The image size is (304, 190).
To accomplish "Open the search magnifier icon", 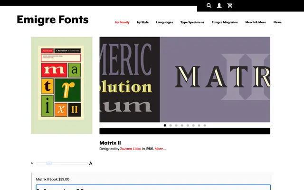I will 209,5.
